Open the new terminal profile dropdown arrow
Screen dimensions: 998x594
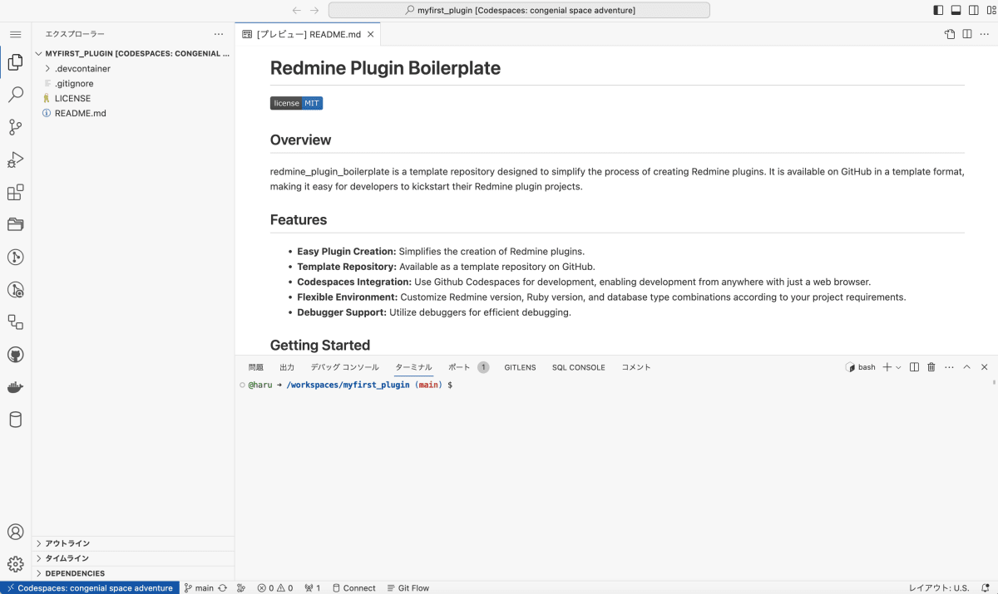tap(898, 367)
